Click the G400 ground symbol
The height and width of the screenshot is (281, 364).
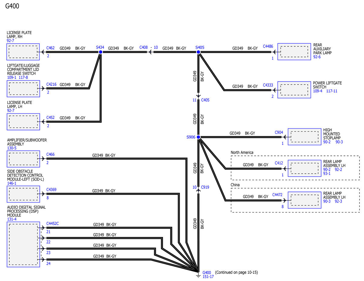point(198,275)
